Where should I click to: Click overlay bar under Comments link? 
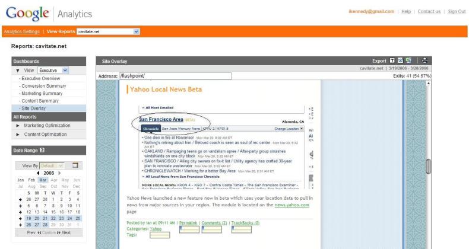click(x=212, y=229)
